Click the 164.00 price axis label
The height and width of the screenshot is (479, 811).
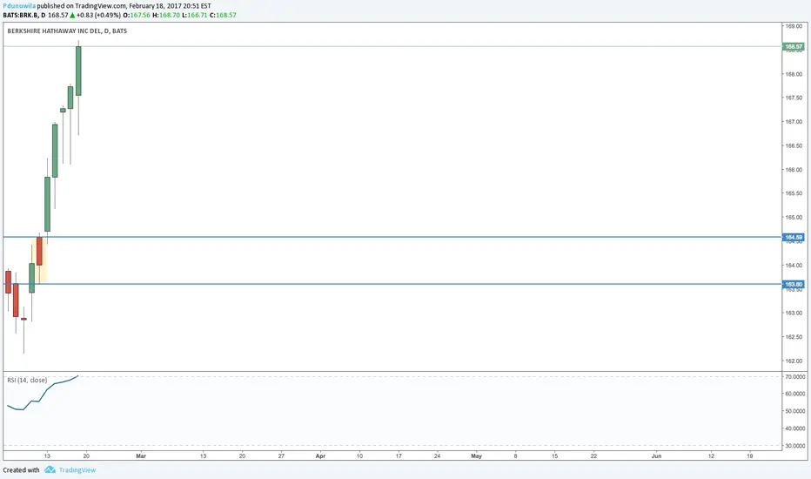pos(794,266)
